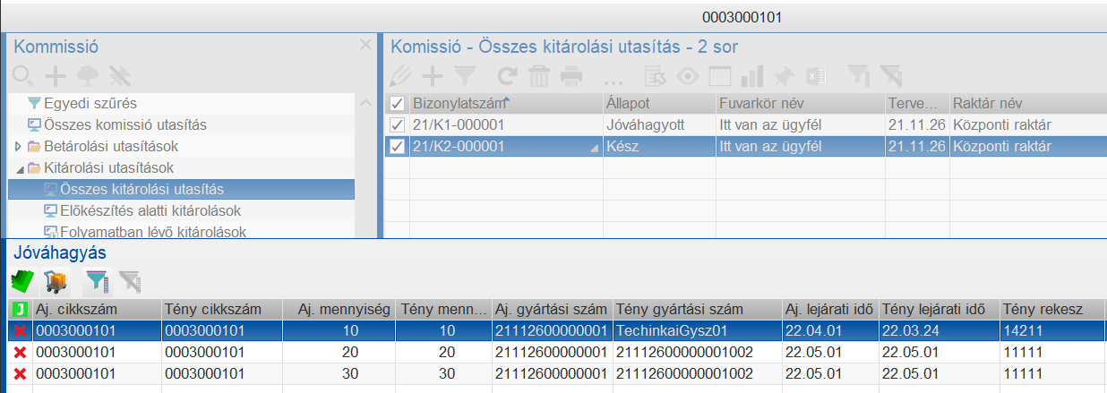Toggle the checkbox for row 21/K1-000001

click(x=397, y=124)
